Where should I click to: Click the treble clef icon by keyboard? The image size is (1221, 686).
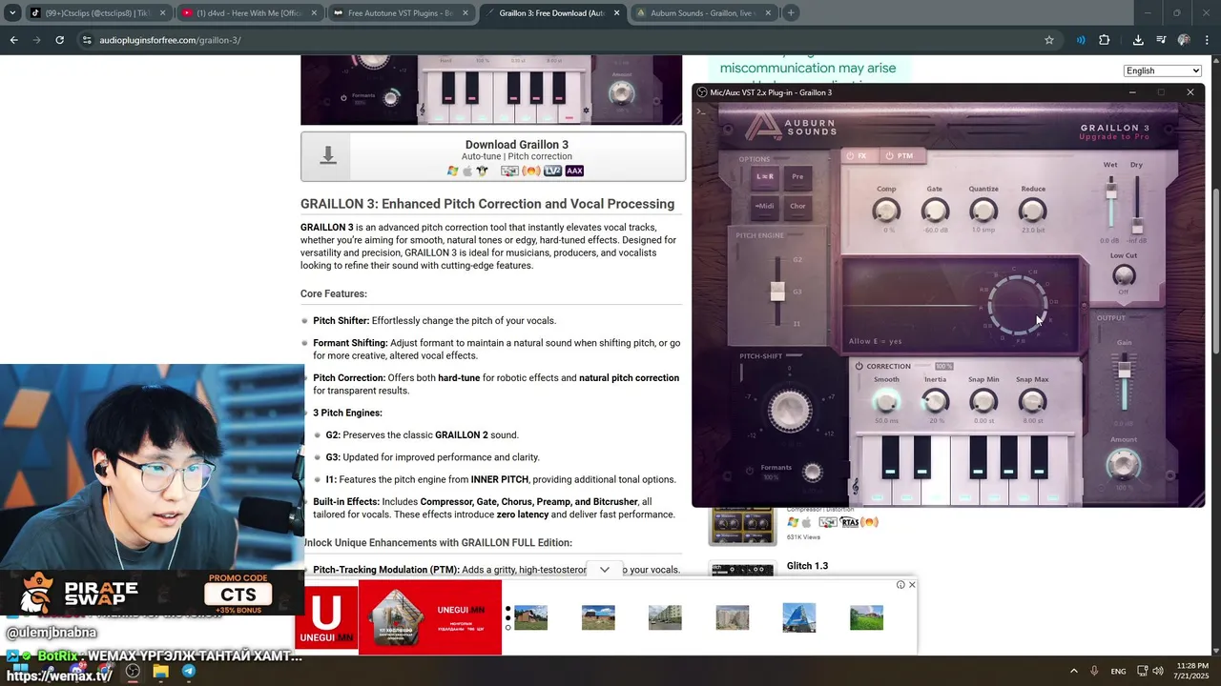[x=855, y=488]
